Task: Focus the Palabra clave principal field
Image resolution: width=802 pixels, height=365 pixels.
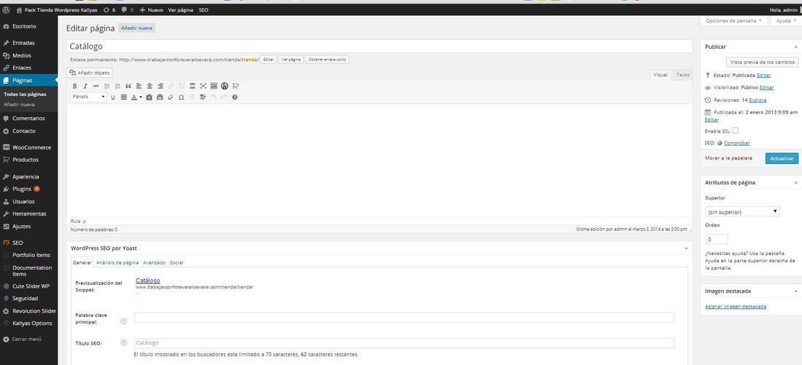Action: click(404, 318)
